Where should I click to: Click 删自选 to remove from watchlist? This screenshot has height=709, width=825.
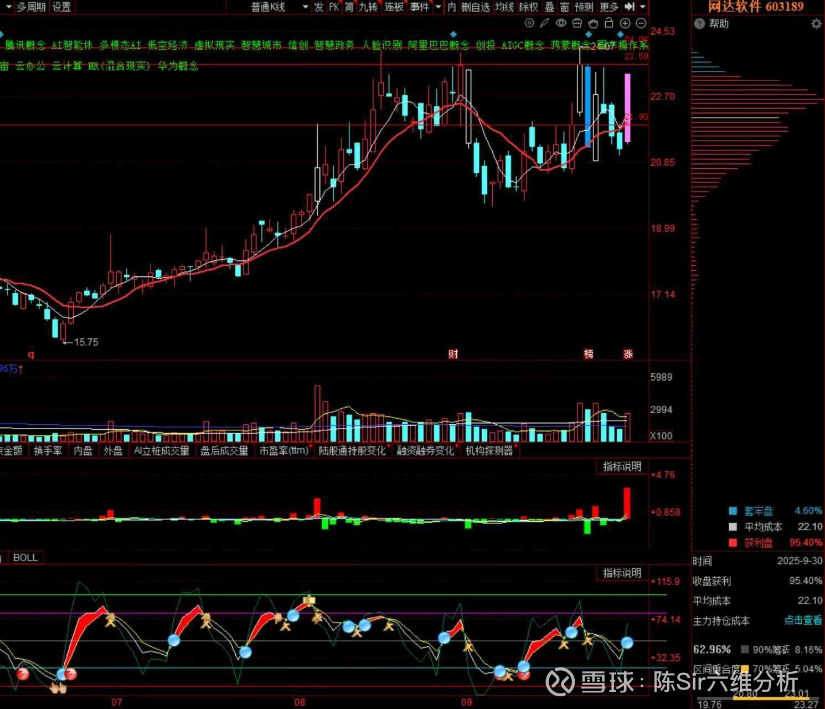click(x=476, y=7)
